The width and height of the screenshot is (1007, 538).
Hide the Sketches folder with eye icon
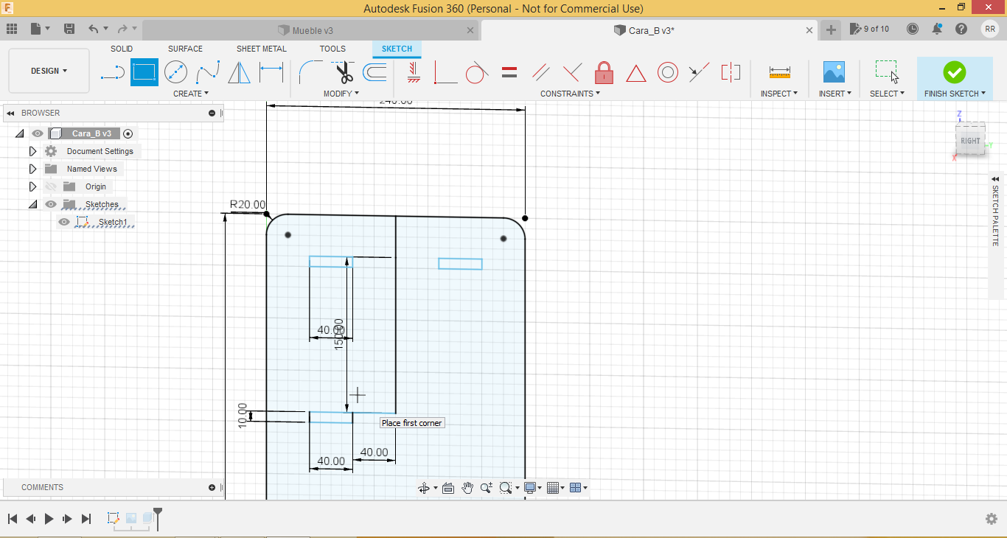(51, 204)
